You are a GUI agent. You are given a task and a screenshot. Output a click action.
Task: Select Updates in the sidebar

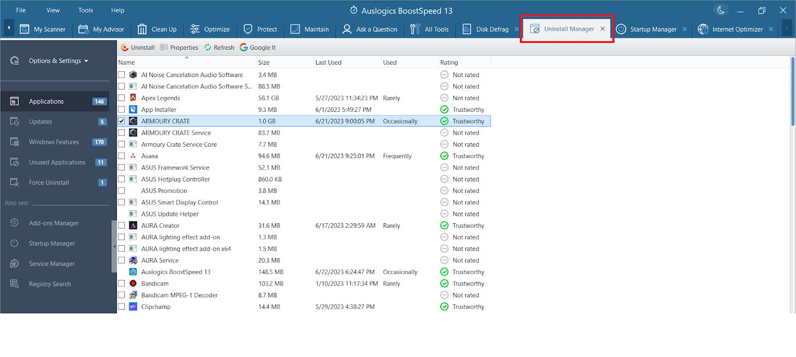click(x=55, y=122)
